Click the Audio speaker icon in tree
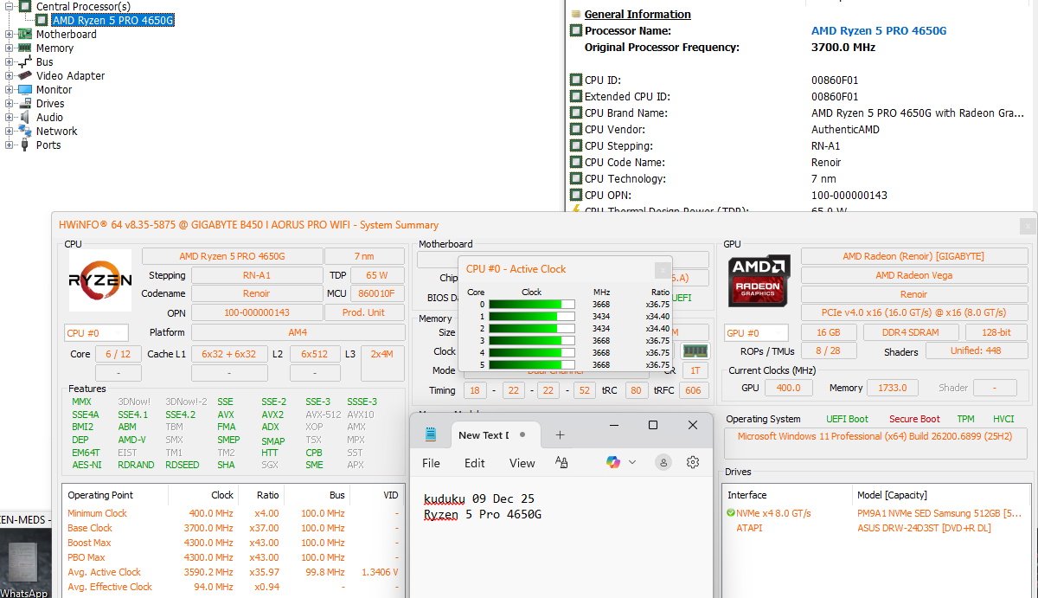This screenshot has height=598, width=1038. click(x=25, y=118)
